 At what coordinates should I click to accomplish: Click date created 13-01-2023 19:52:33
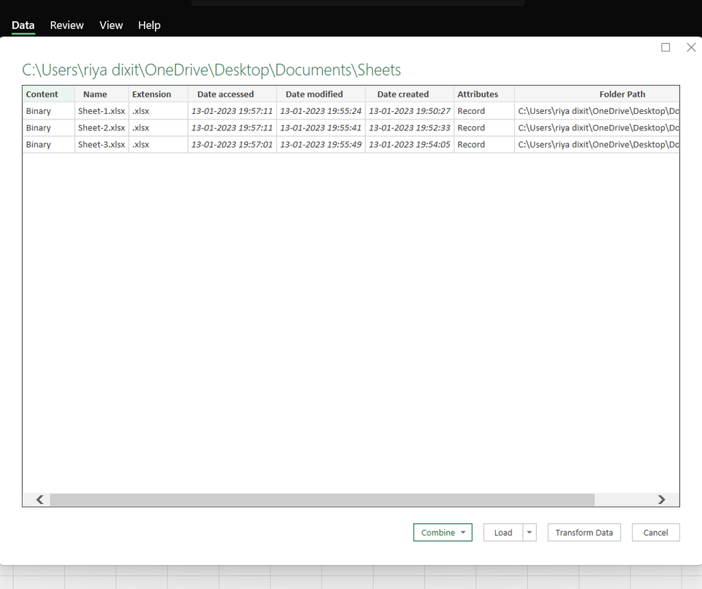pyautogui.click(x=410, y=128)
